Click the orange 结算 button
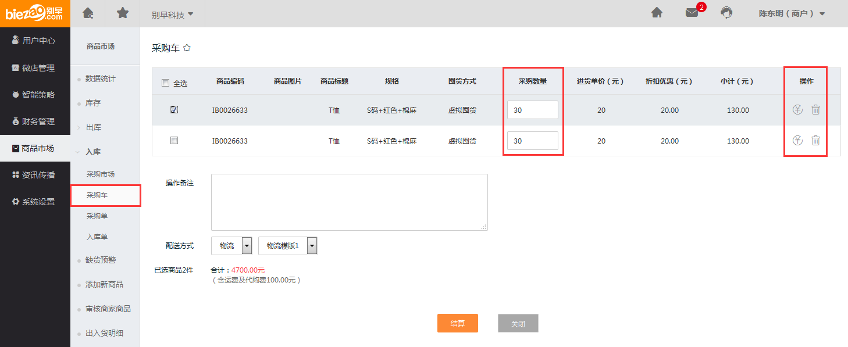The width and height of the screenshot is (848, 347). (x=458, y=323)
